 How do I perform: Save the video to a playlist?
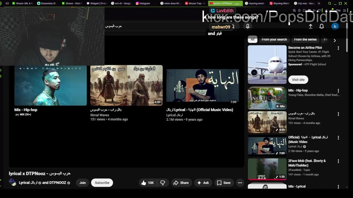tap(224, 183)
